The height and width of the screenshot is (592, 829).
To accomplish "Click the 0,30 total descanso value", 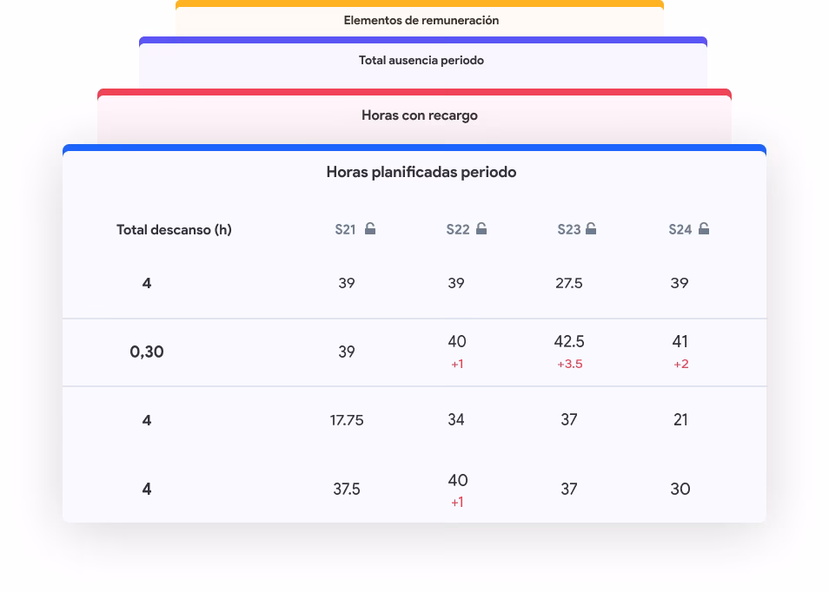I will coord(147,352).
